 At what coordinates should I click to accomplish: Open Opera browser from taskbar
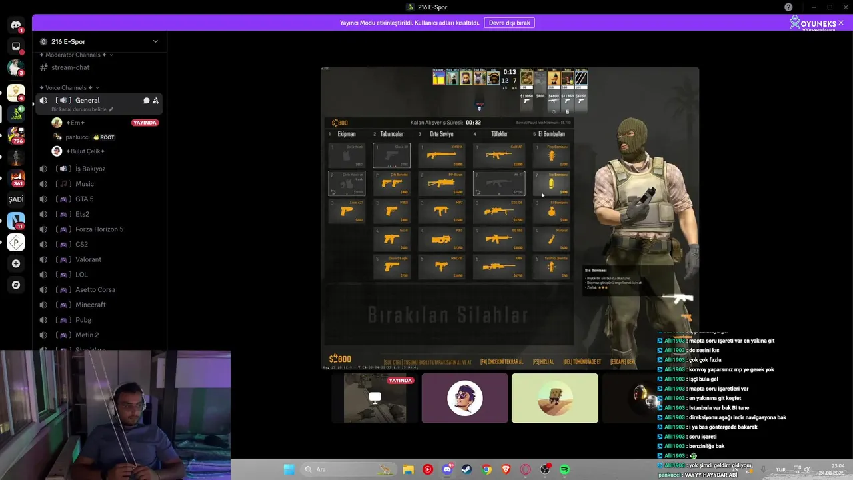tap(526, 469)
